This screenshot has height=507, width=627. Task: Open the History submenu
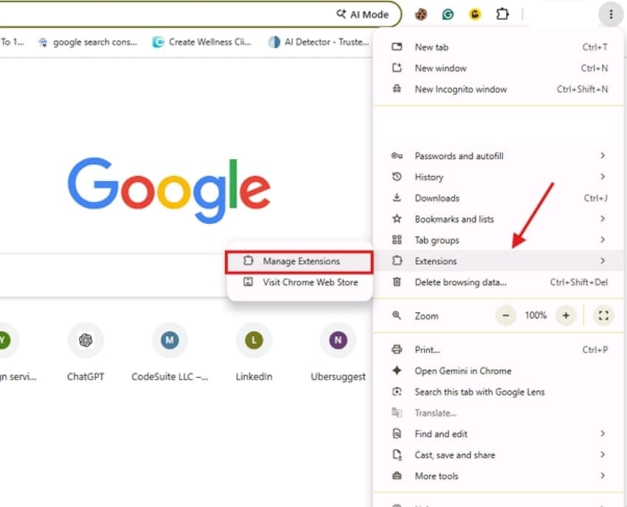point(498,177)
